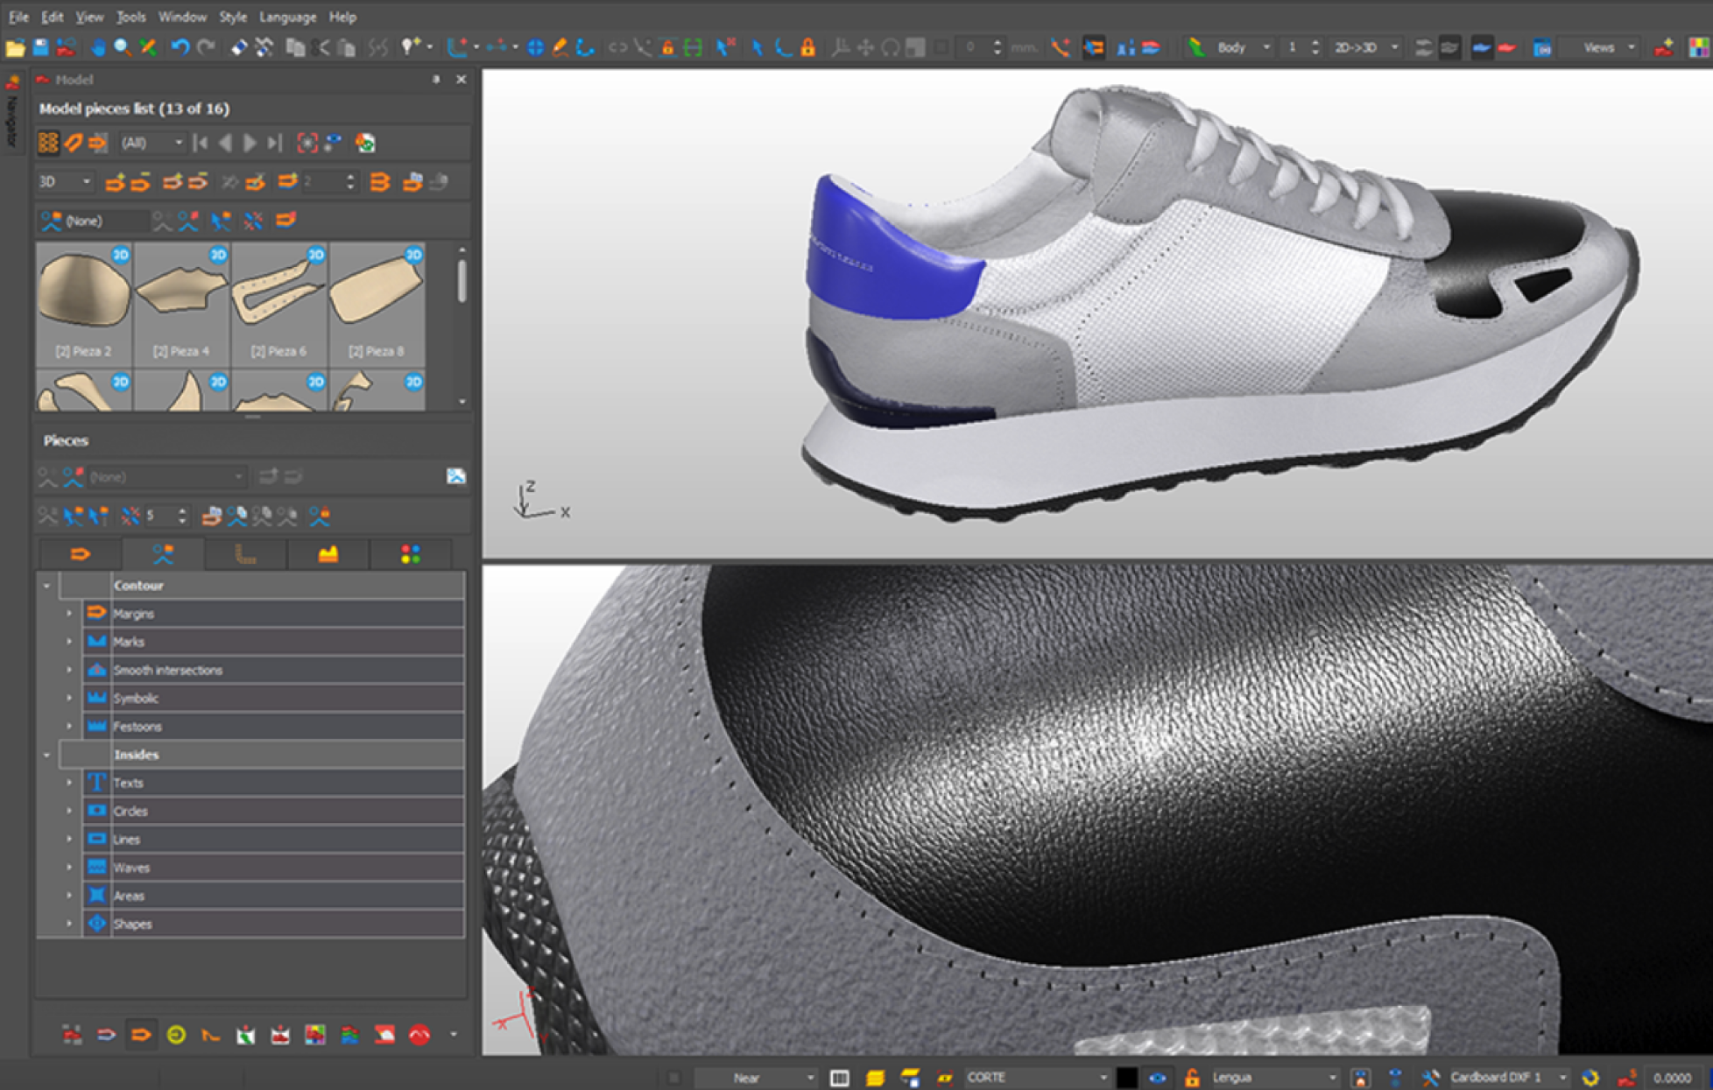Click the green bracket frame icon
The image size is (1713, 1090).
(x=693, y=47)
